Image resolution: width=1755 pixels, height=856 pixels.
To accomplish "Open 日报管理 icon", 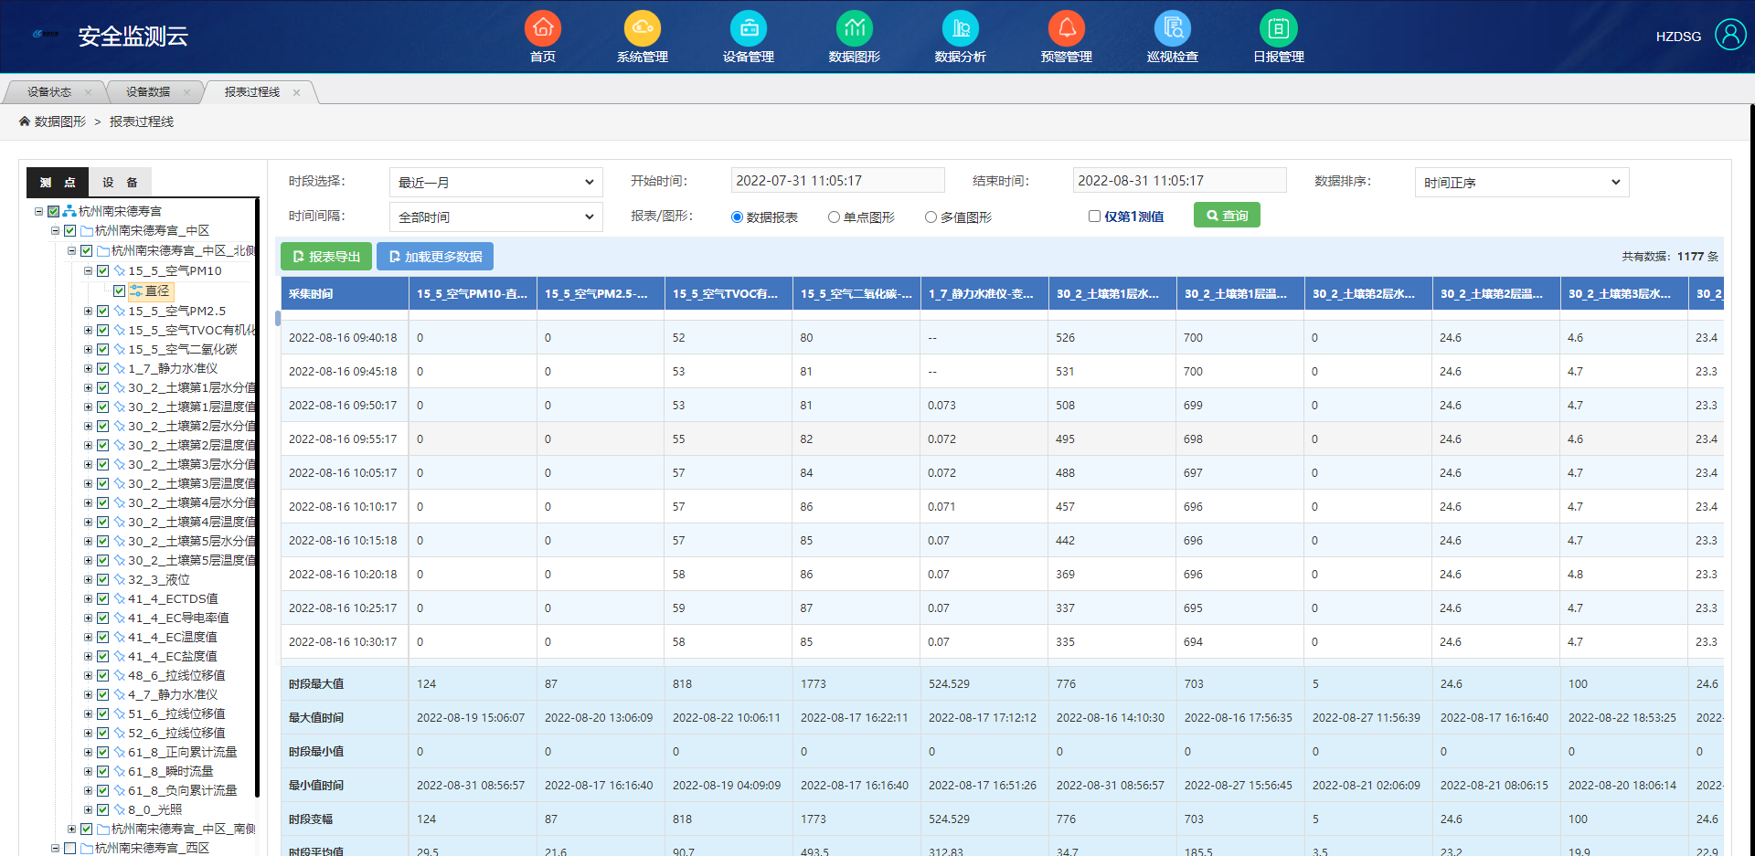I will 1279,27.
